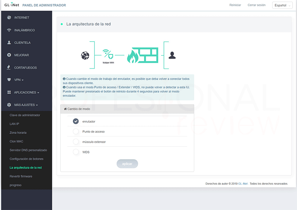Click the La arquitectura de la red heading
This screenshot has height=210, width=297.
(88, 24)
